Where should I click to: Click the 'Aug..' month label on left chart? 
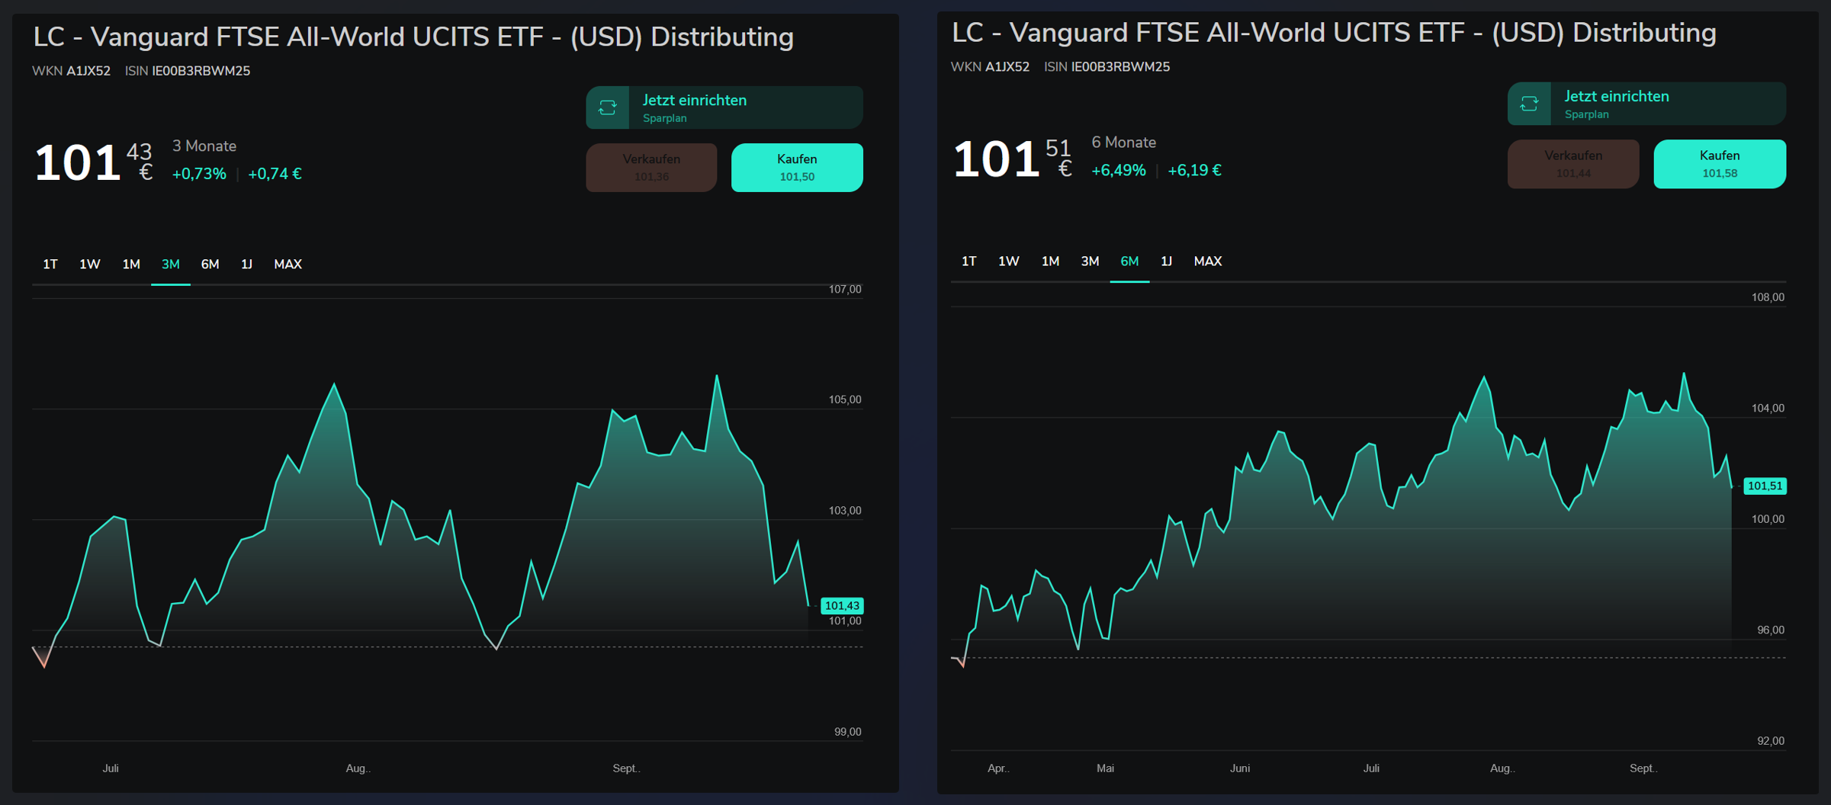(x=358, y=769)
